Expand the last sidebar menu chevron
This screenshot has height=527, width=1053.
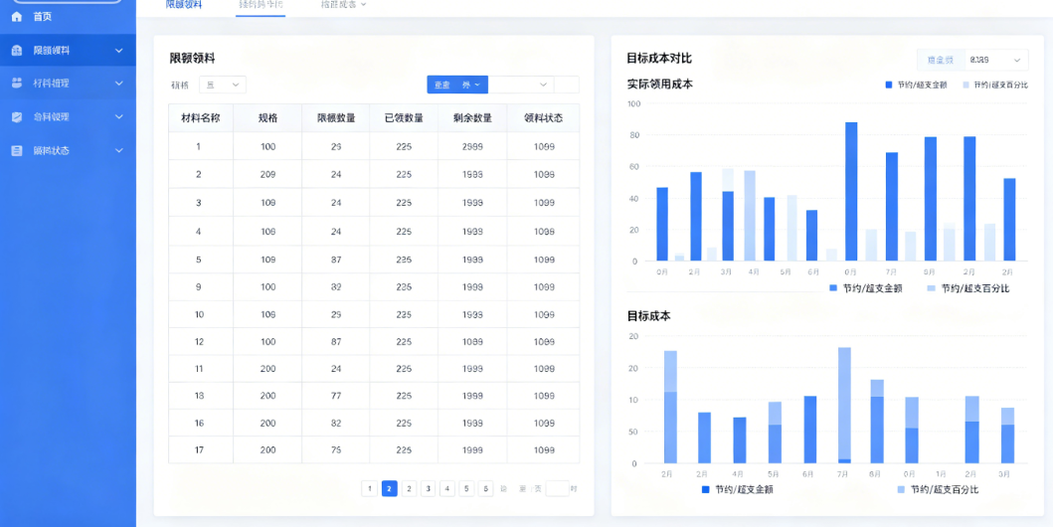(x=119, y=150)
